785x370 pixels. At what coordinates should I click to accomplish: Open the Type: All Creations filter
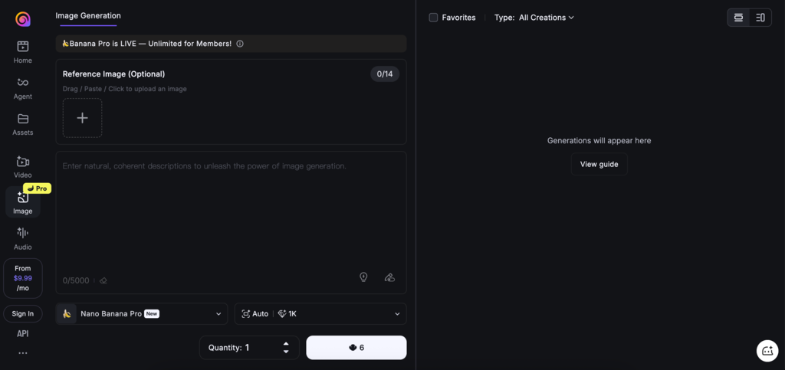(534, 18)
